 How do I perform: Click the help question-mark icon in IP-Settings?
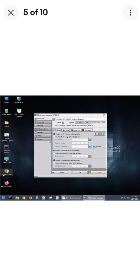click(95, 134)
